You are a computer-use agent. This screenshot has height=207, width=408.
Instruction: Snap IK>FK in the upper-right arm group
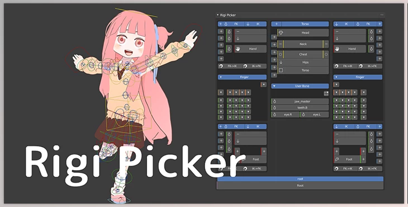tap(370, 66)
